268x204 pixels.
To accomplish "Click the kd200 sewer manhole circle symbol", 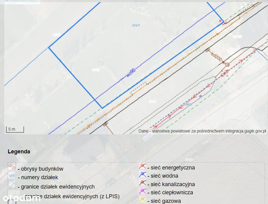I will [227, 64].
